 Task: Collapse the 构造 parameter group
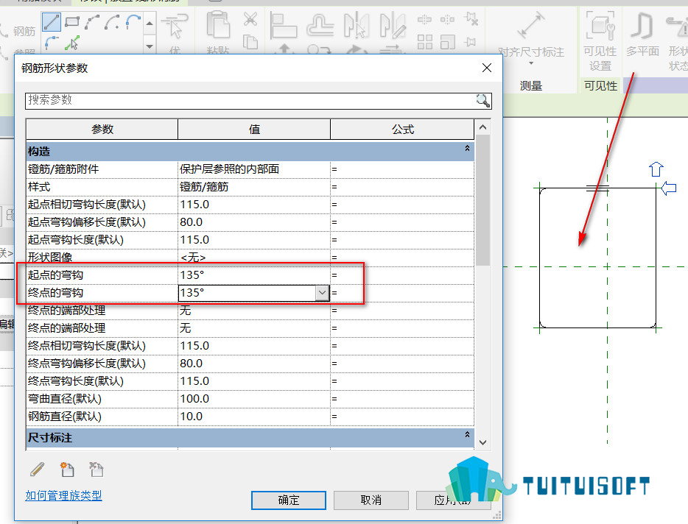[x=467, y=149]
